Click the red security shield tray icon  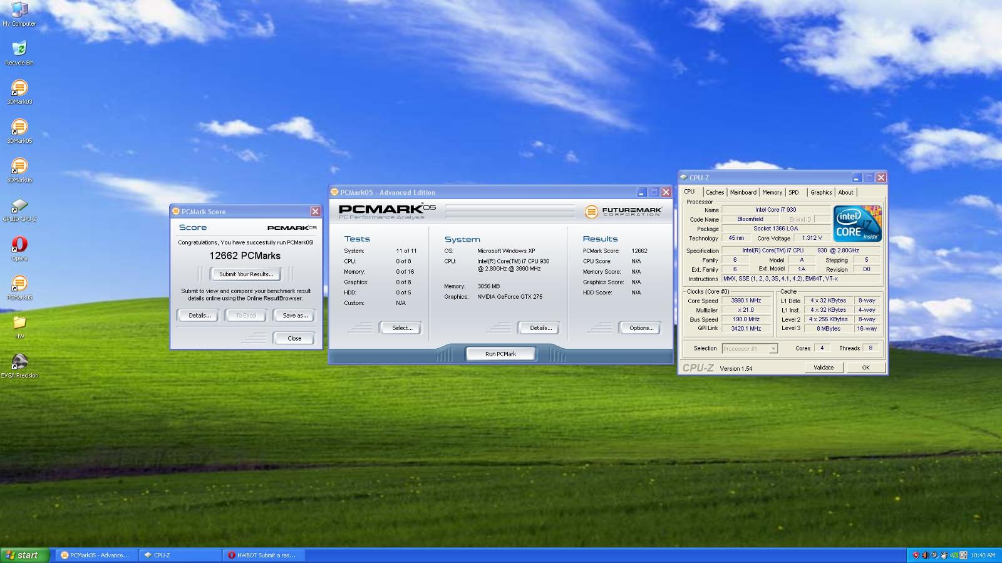coord(916,555)
